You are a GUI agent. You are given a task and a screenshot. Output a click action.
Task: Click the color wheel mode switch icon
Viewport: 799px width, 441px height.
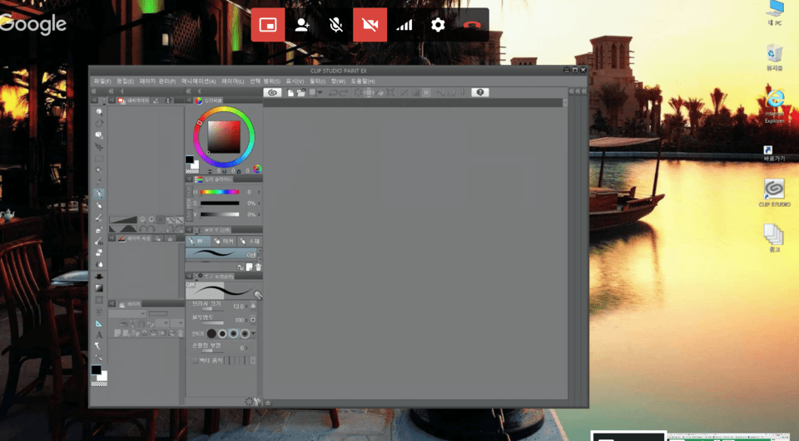tap(257, 169)
